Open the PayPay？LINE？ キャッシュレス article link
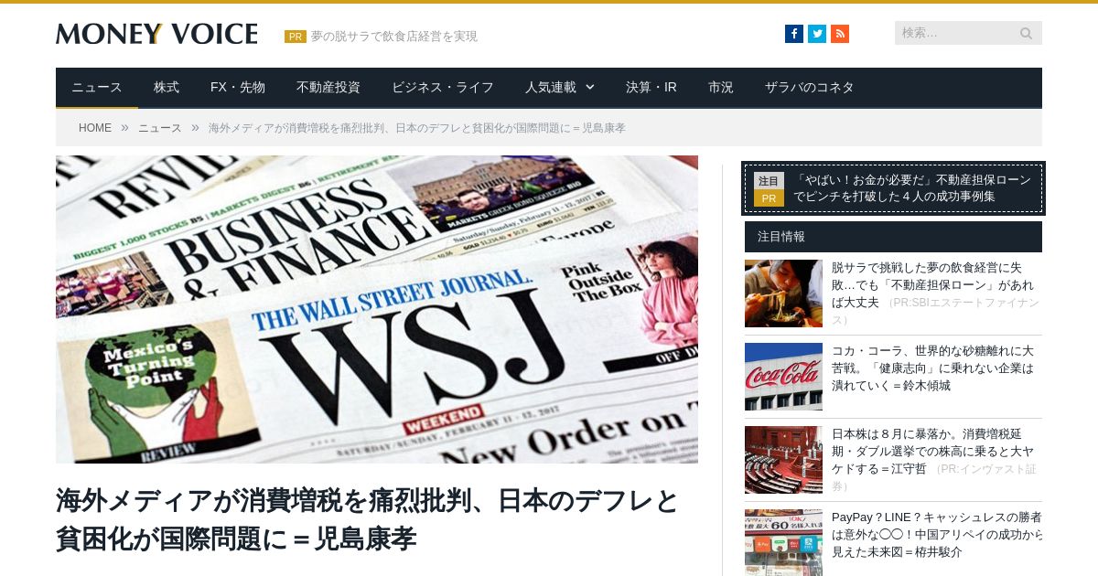This screenshot has height=576, width=1098. click(937, 535)
